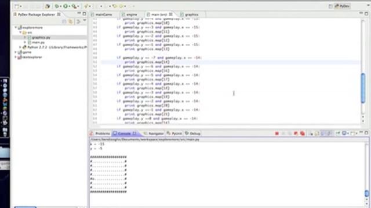Select graphics.py in the package tree

41,37
